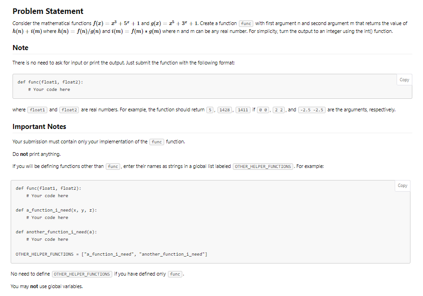Click the func tag near the last note
The width and height of the screenshot is (423, 296).
tap(175, 274)
